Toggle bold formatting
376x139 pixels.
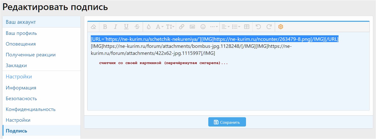pyautogui.click(x=105, y=27)
